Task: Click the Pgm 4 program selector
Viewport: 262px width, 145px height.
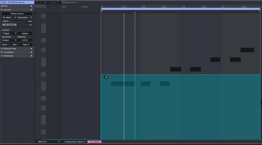Action: tap(27, 45)
